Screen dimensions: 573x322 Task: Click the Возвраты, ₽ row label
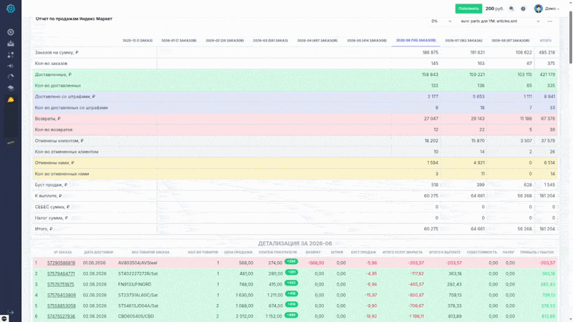[x=47, y=119]
